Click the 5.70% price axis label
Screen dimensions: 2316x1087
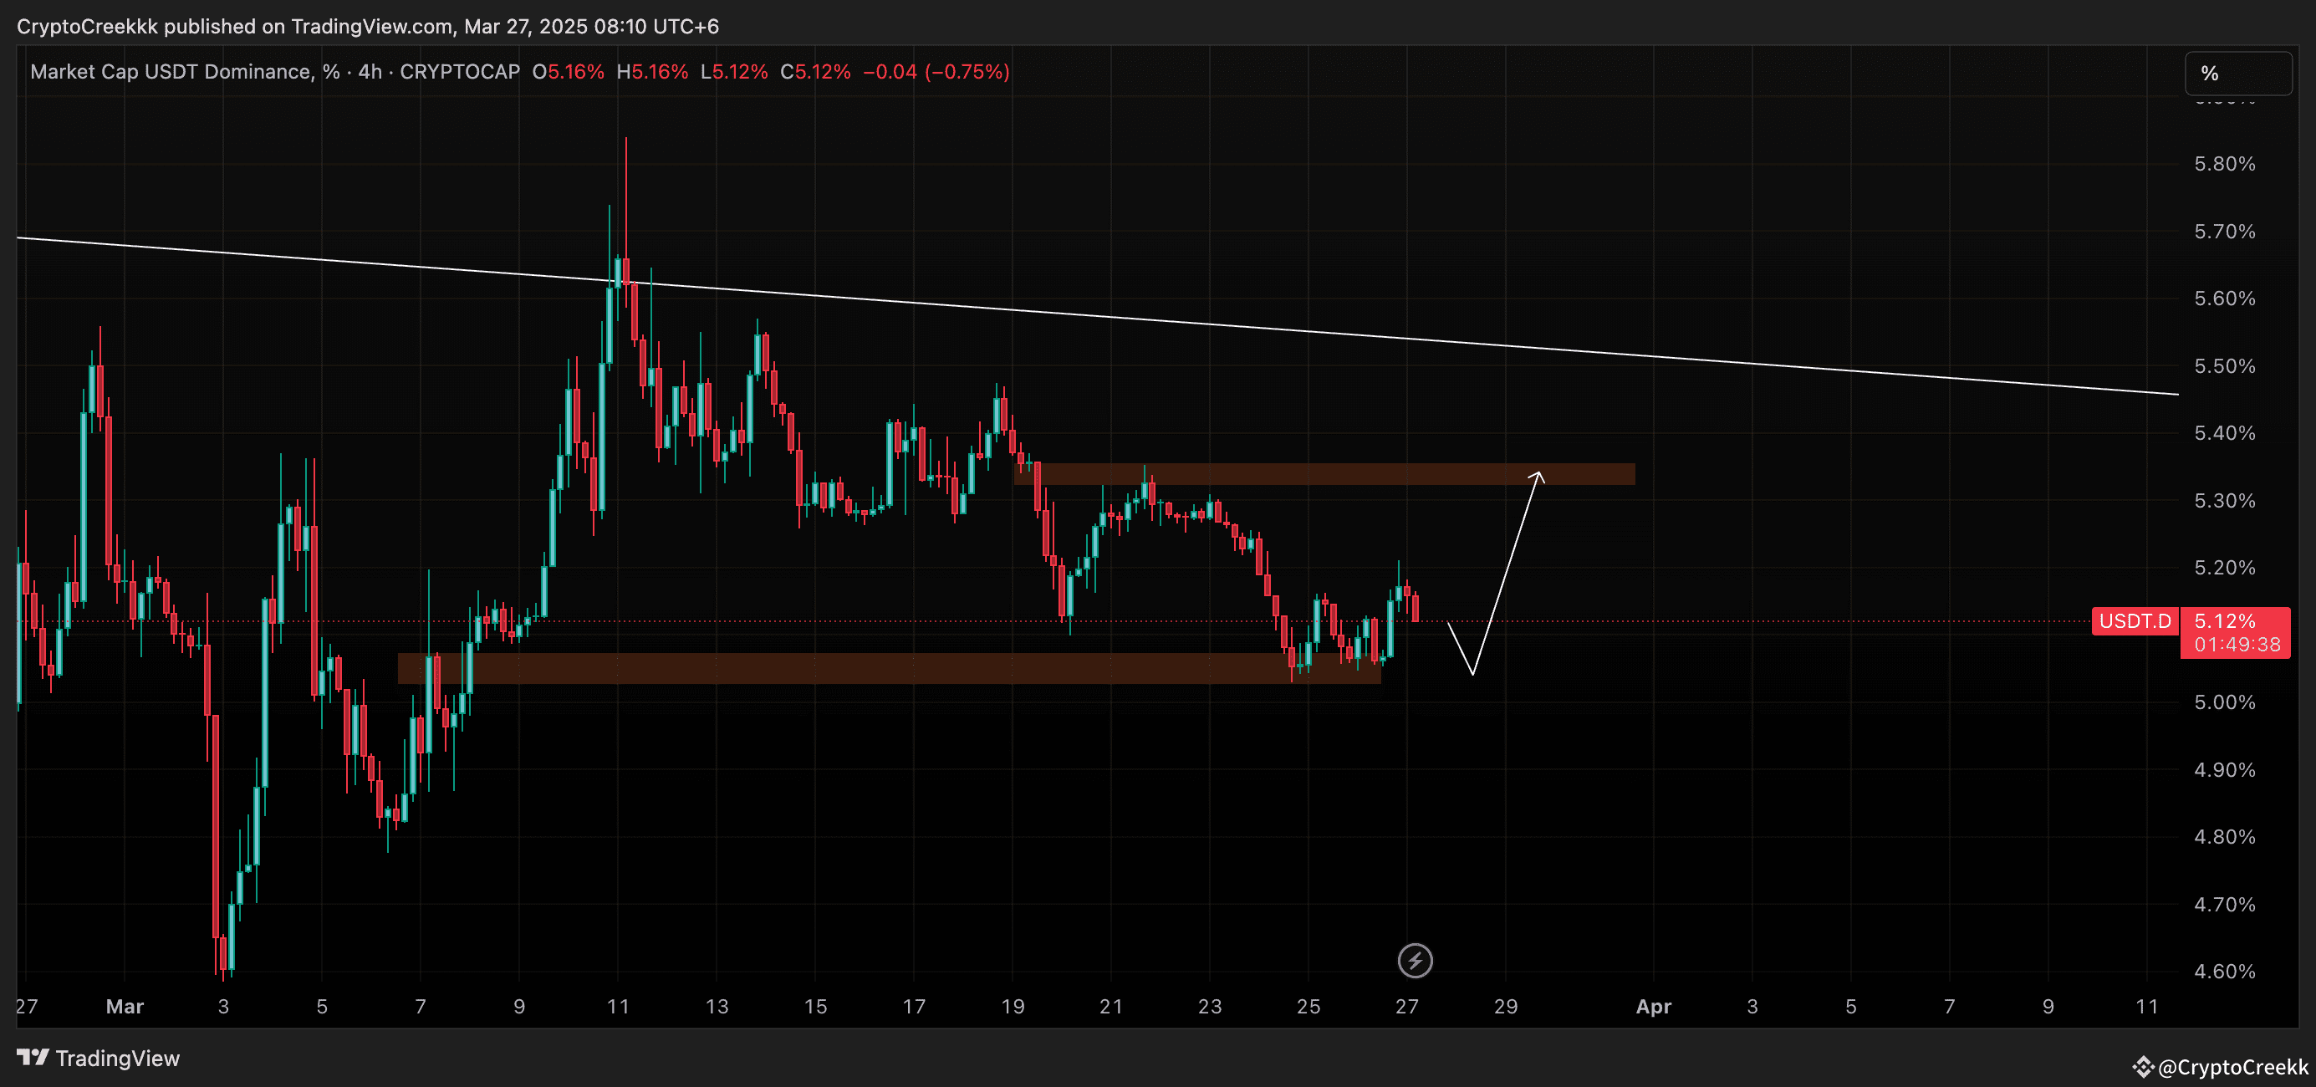tap(2224, 231)
